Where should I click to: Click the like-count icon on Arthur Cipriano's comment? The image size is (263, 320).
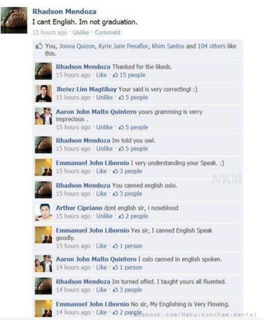[x=121, y=216]
